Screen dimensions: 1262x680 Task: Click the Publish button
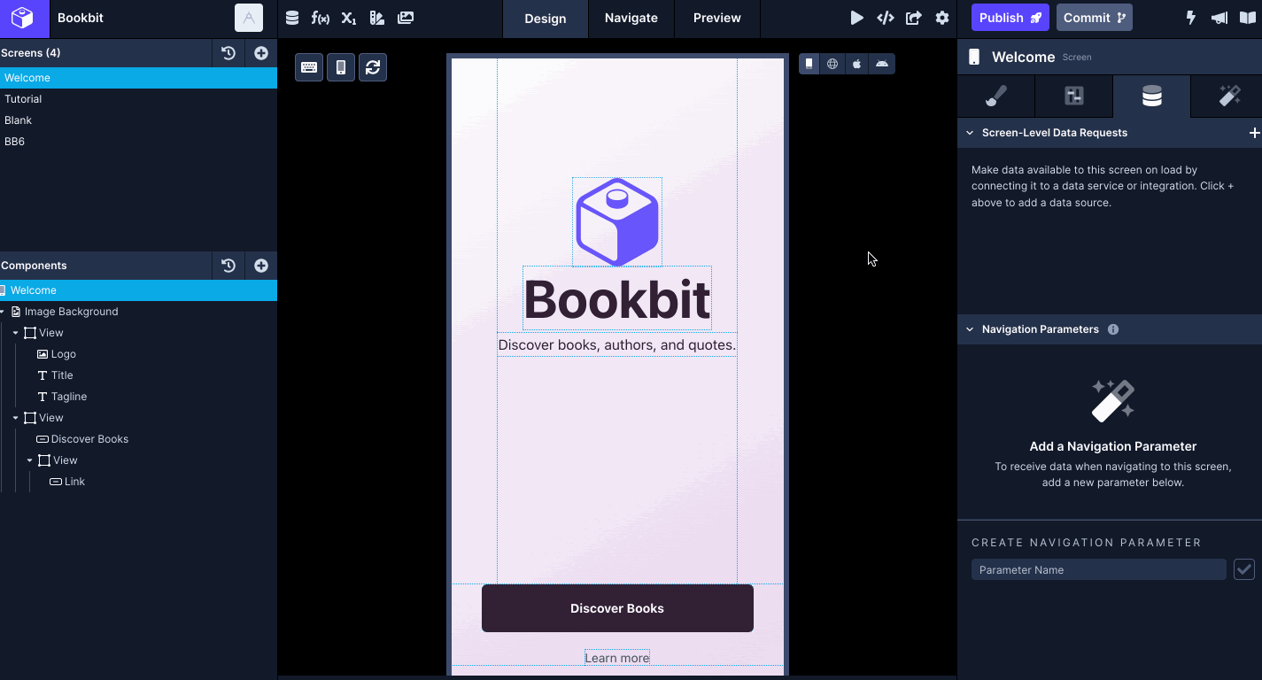coord(1010,18)
